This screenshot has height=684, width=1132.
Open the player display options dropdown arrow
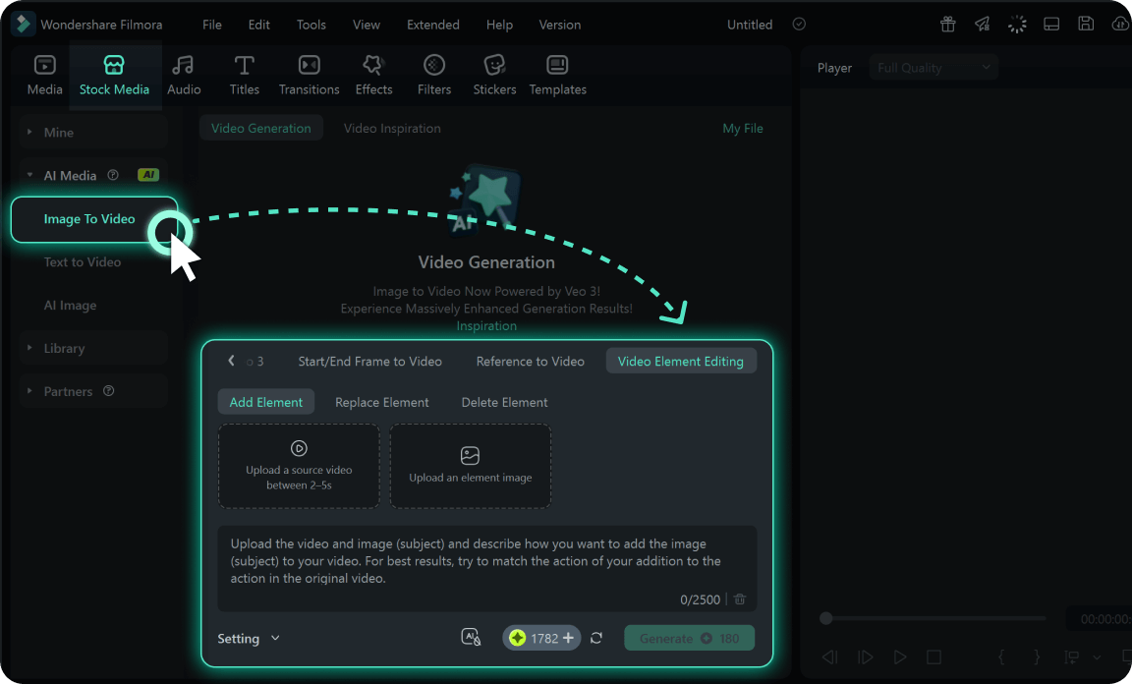[1097, 656]
